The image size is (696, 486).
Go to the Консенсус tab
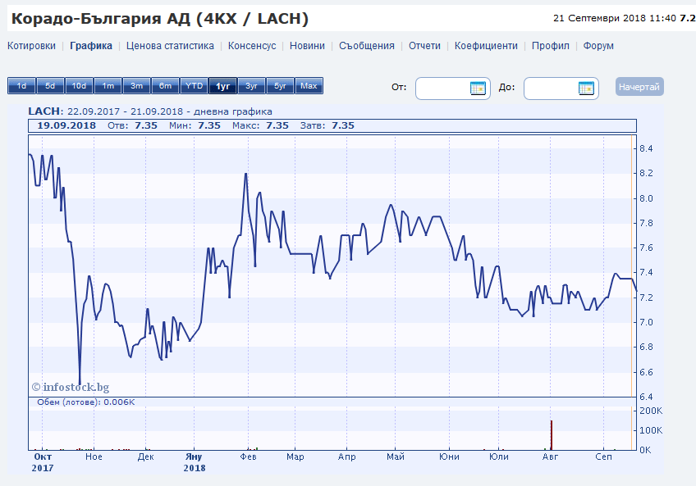coord(252,46)
